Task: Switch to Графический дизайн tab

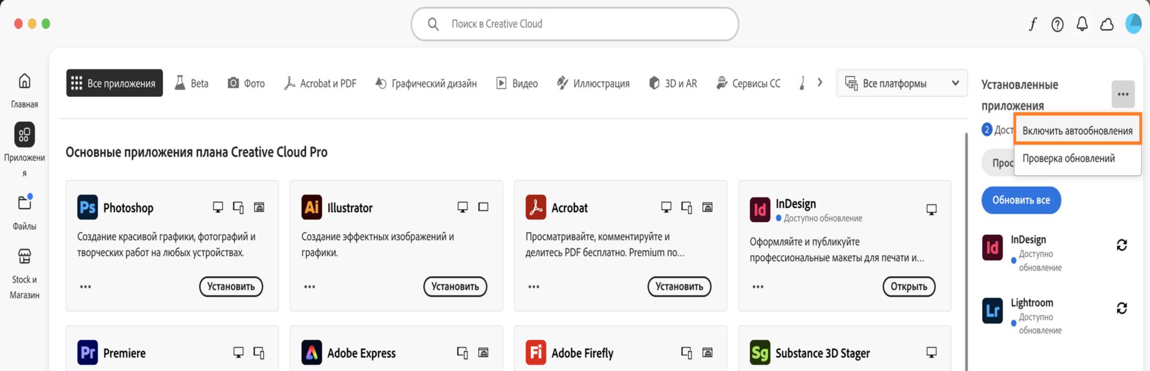Action: coord(426,83)
